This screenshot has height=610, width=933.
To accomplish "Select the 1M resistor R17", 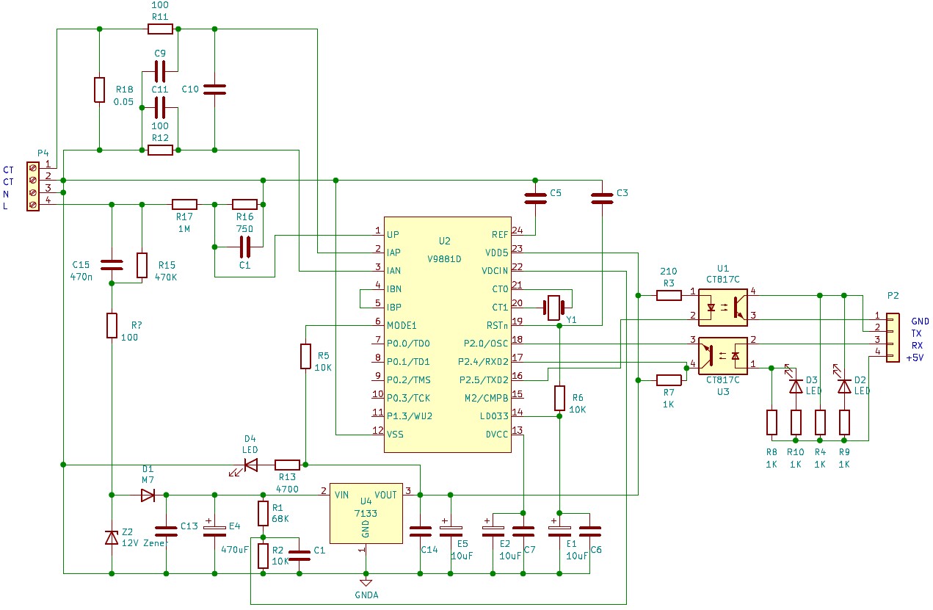I will 184,205.
